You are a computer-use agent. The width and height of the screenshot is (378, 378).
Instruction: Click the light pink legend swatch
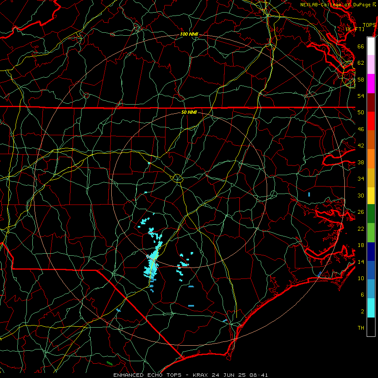pyautogui.click(x=371, y=65)
